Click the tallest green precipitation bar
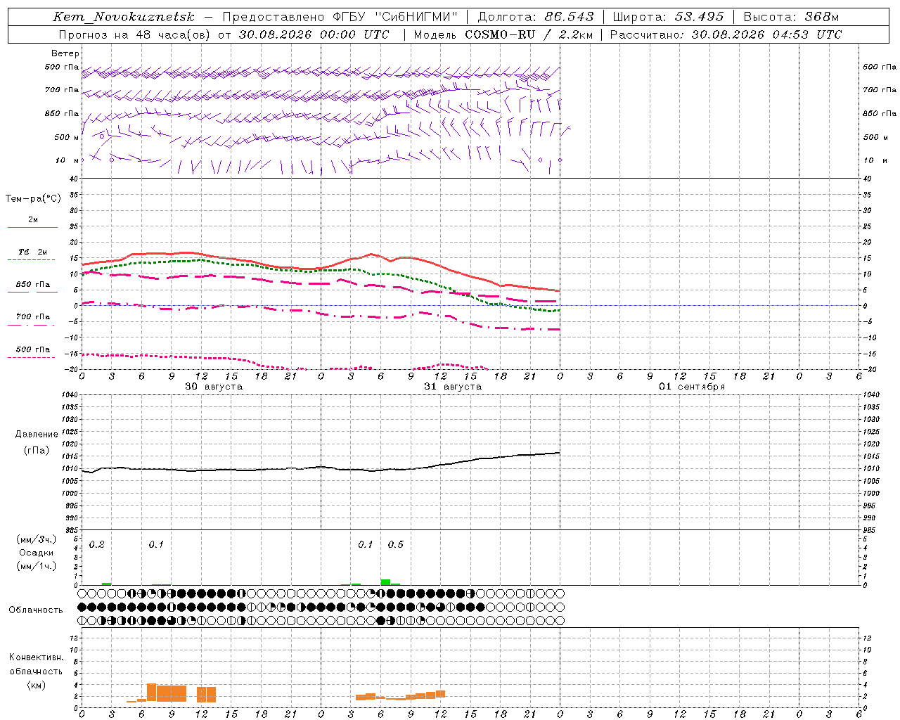900x720 pixels. click(385, 581)
